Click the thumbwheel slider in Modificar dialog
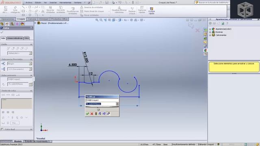Viewport: 260px width, 146px height. point(102,107)
